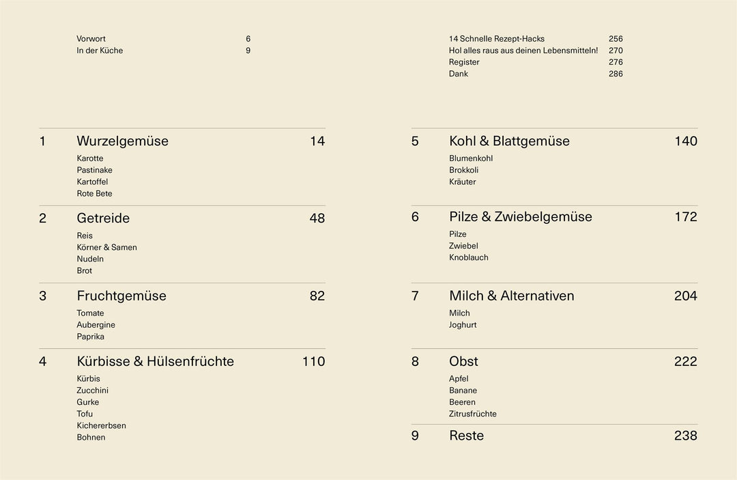Select the Obst chapter heading
Screen dimensions: 737x480
[x=463, y=361]
